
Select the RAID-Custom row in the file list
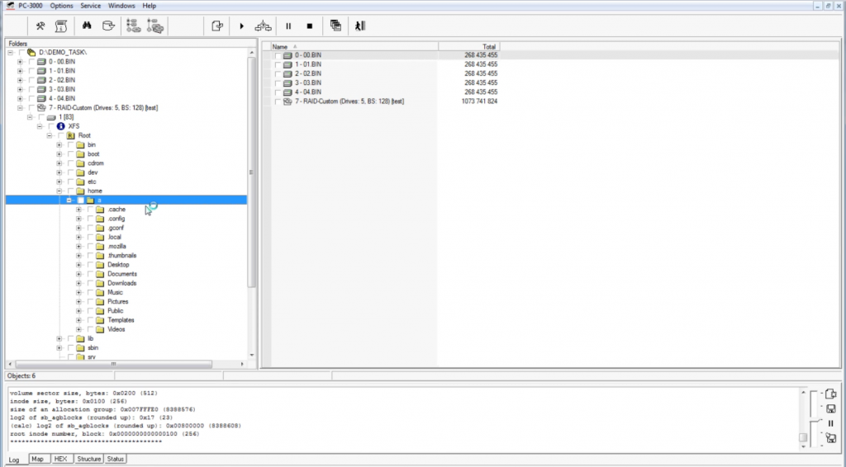tap(349, 101)
